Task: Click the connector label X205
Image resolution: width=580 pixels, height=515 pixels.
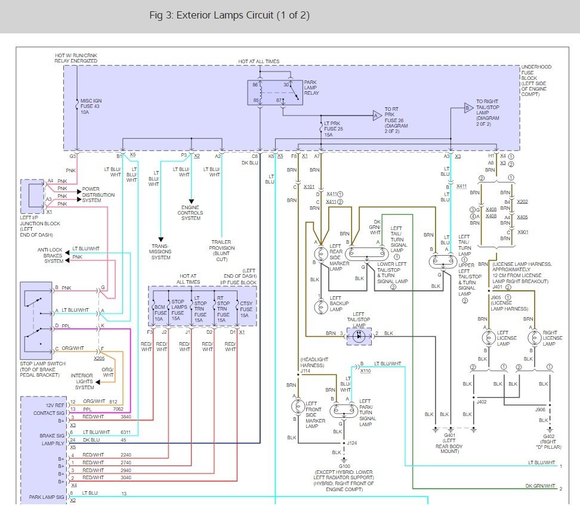Action: 99,358
